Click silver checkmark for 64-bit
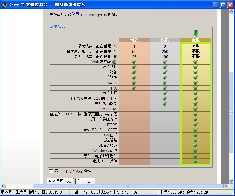The height and width of the screenshot is (196, 235). (165, 83)
